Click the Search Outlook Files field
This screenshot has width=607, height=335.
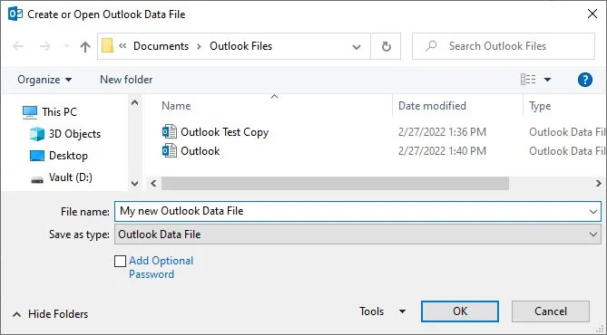504,46
